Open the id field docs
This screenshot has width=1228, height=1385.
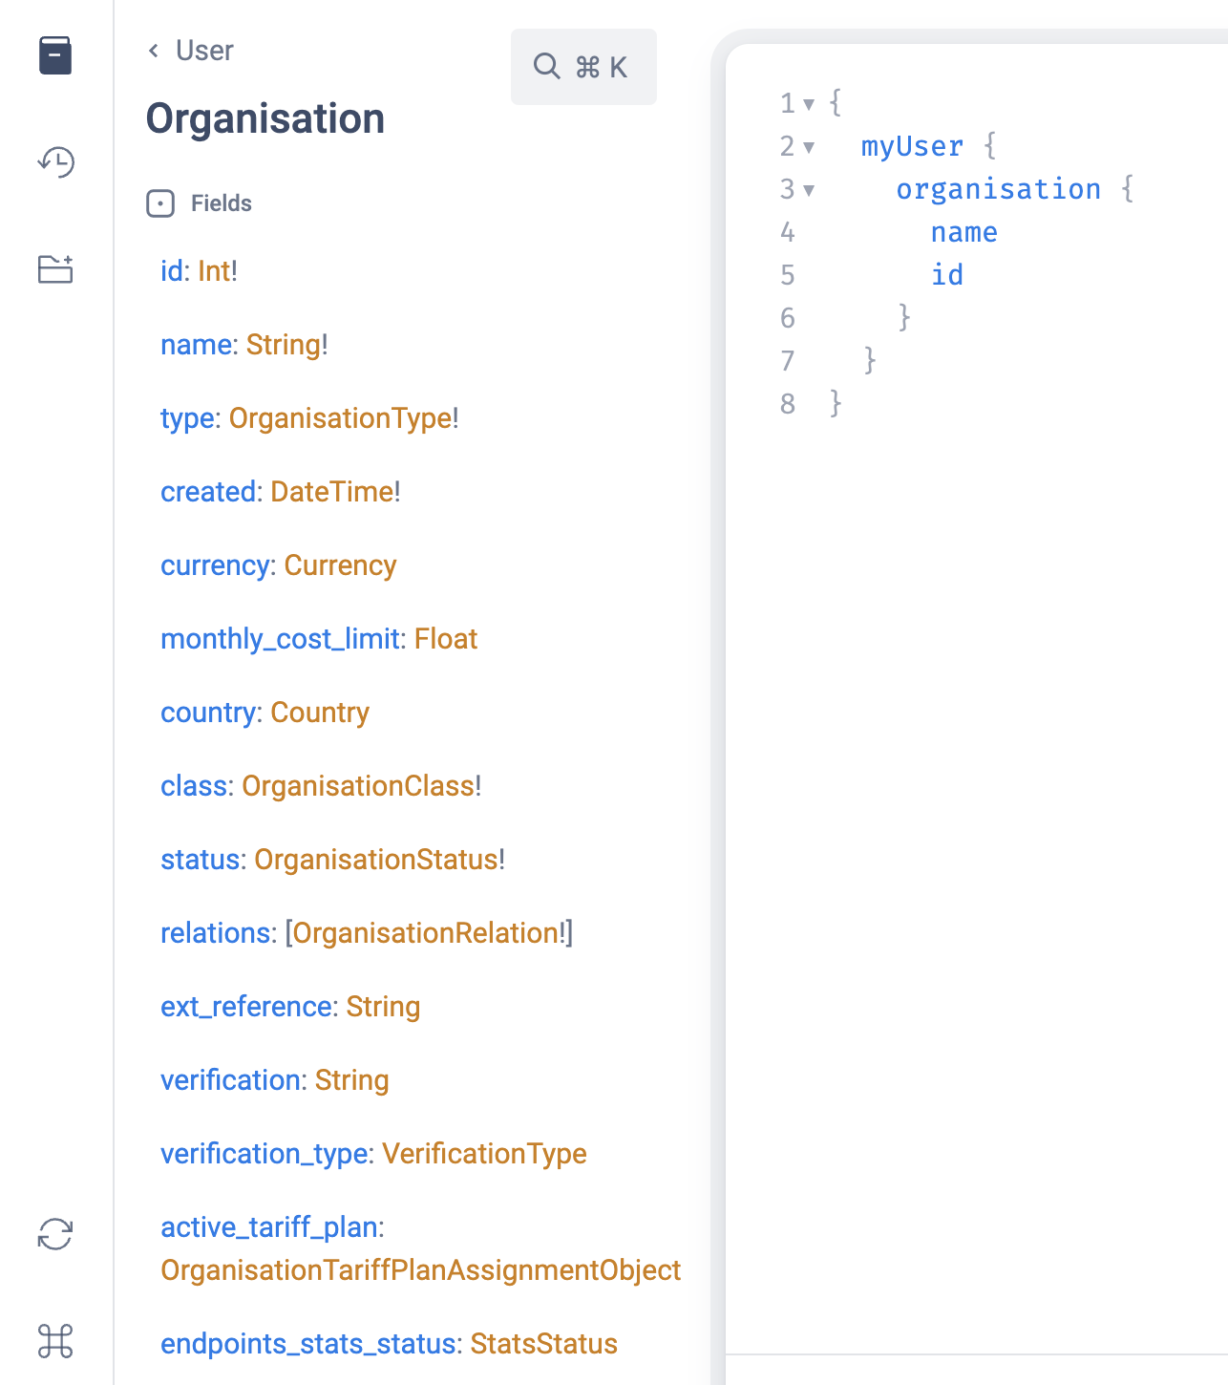[x=172, y=271]
